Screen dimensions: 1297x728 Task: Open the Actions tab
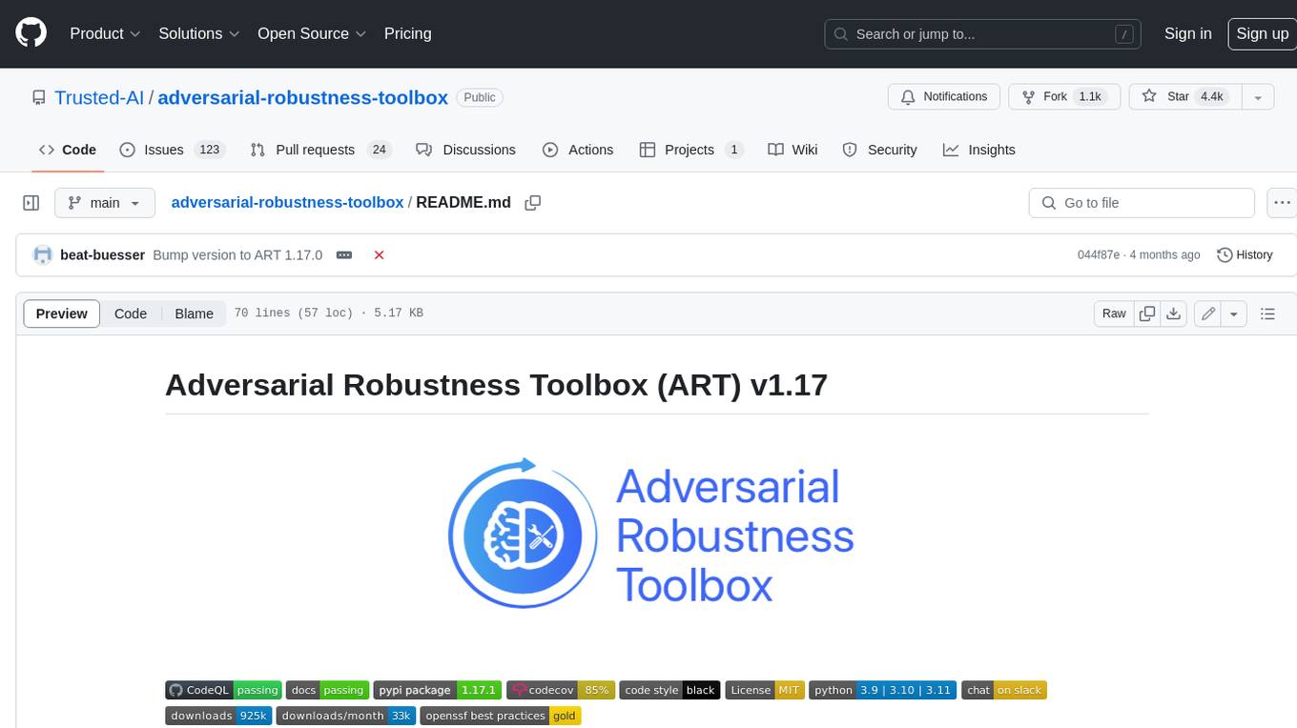coord(578,150)
